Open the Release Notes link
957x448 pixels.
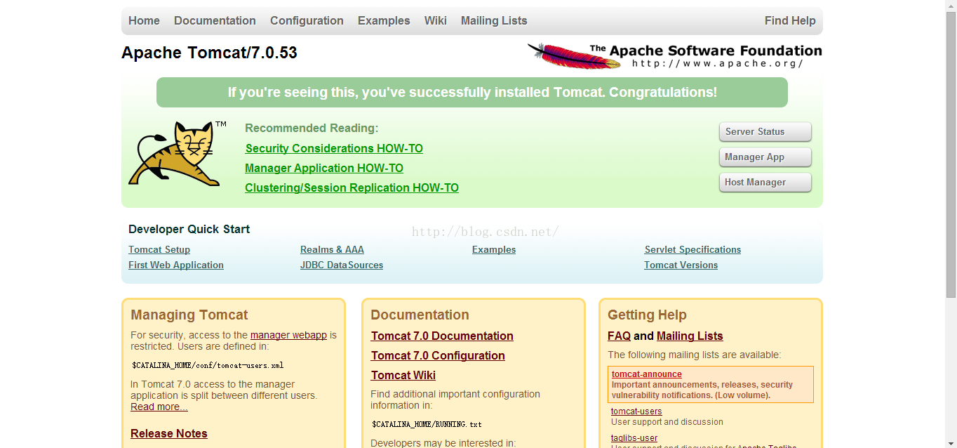[169, 433]
